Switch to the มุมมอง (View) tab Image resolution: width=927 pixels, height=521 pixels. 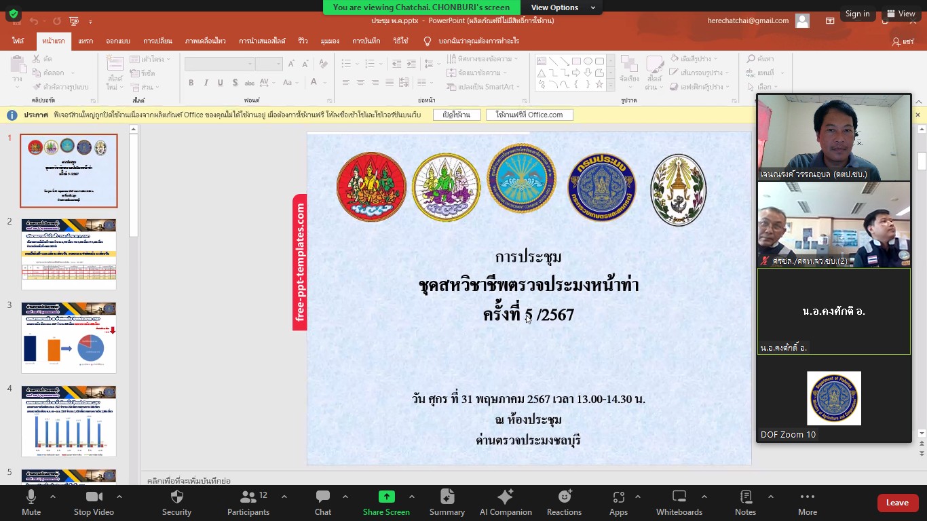(330, 41)
